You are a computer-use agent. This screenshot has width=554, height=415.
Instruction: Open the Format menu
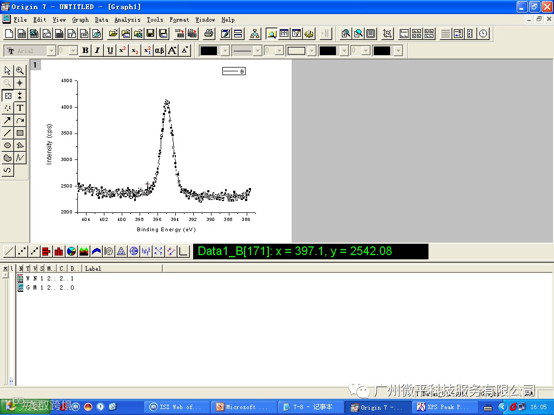click(179, 20)
